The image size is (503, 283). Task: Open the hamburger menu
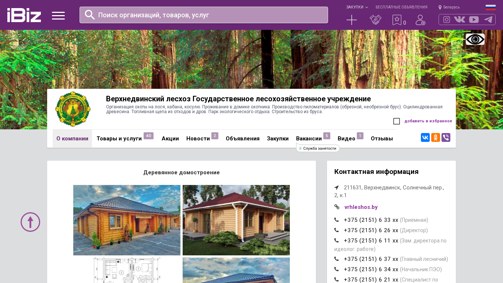58,15
